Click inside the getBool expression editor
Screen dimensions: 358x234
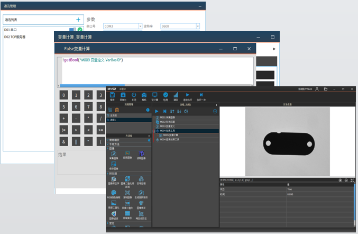[159, 71]
